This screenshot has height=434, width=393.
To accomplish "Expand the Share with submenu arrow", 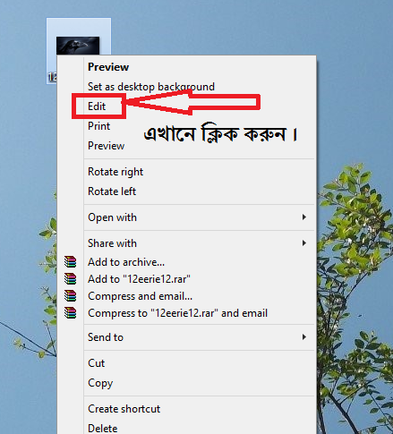I will coord(304,243).
